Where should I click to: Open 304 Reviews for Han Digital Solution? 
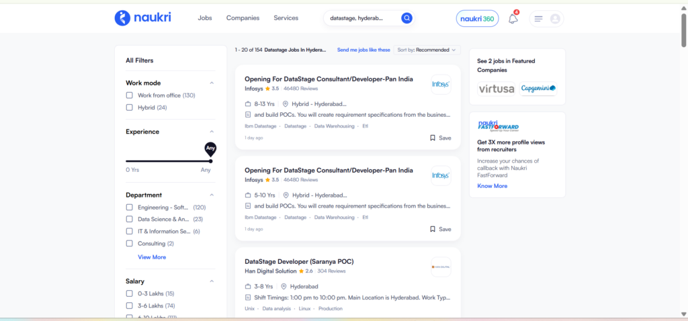click(331, 271)
